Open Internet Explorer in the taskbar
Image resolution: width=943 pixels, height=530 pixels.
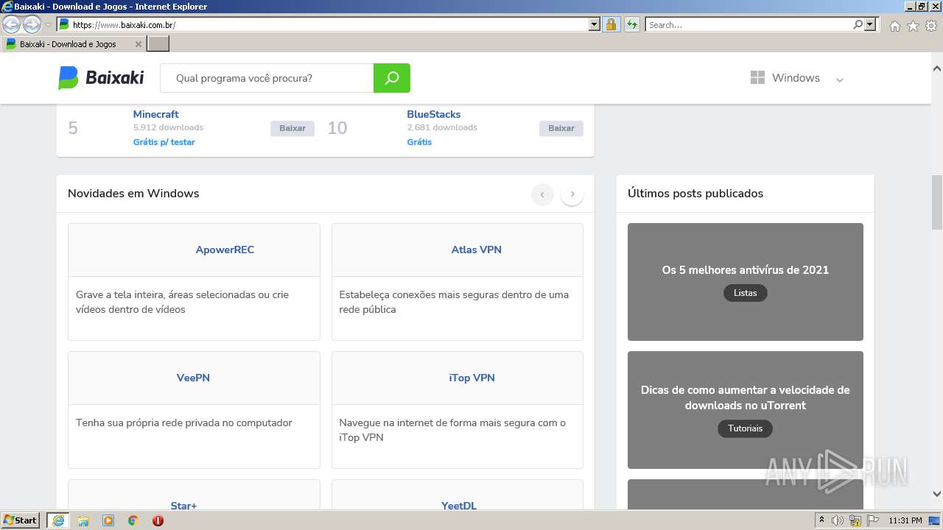[57, 520]
